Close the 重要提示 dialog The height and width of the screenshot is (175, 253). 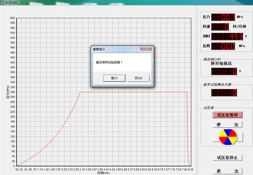pyautogui.click(x=146, y=48)
